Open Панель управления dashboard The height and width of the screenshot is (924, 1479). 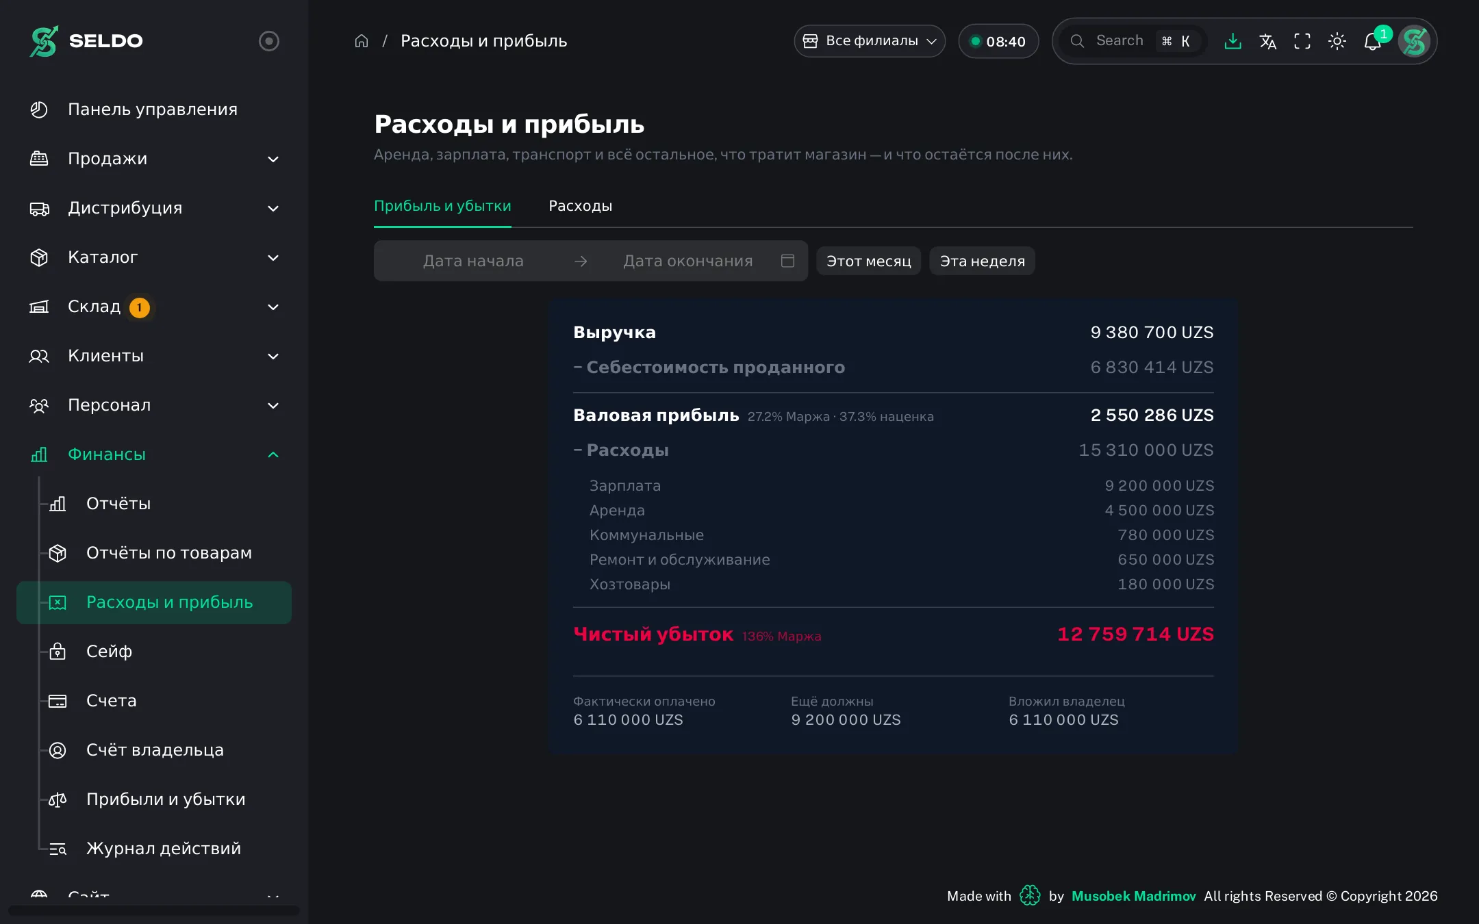pos(155,110)
